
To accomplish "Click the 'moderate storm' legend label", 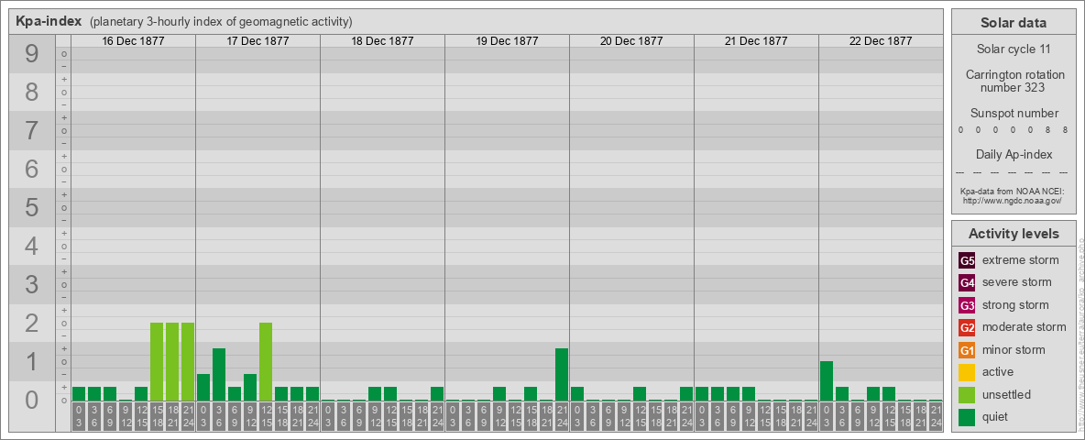I will (1025, 327).
